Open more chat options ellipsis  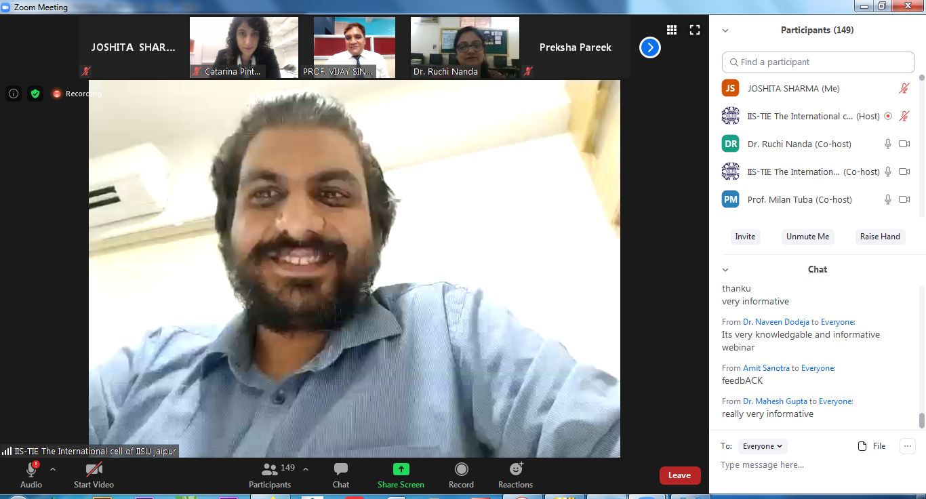pyautogui.click(x=907, y=445)
